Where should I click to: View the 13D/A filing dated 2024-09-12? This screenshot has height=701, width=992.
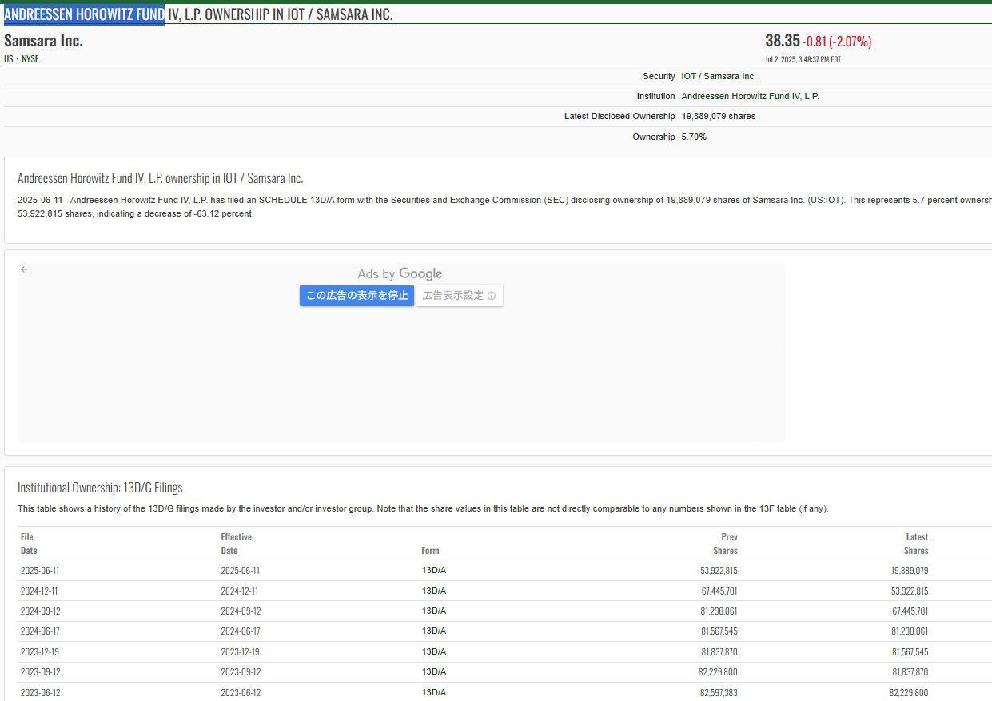click(433, 611)
